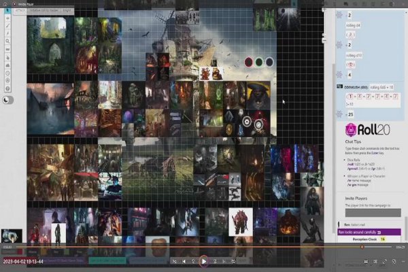Go to previous track in Media Player
408x272 pixels.
click(x=184, y=261)
